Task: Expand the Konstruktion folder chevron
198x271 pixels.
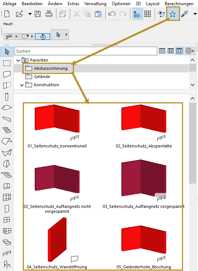Action: [x=22, y=85]
